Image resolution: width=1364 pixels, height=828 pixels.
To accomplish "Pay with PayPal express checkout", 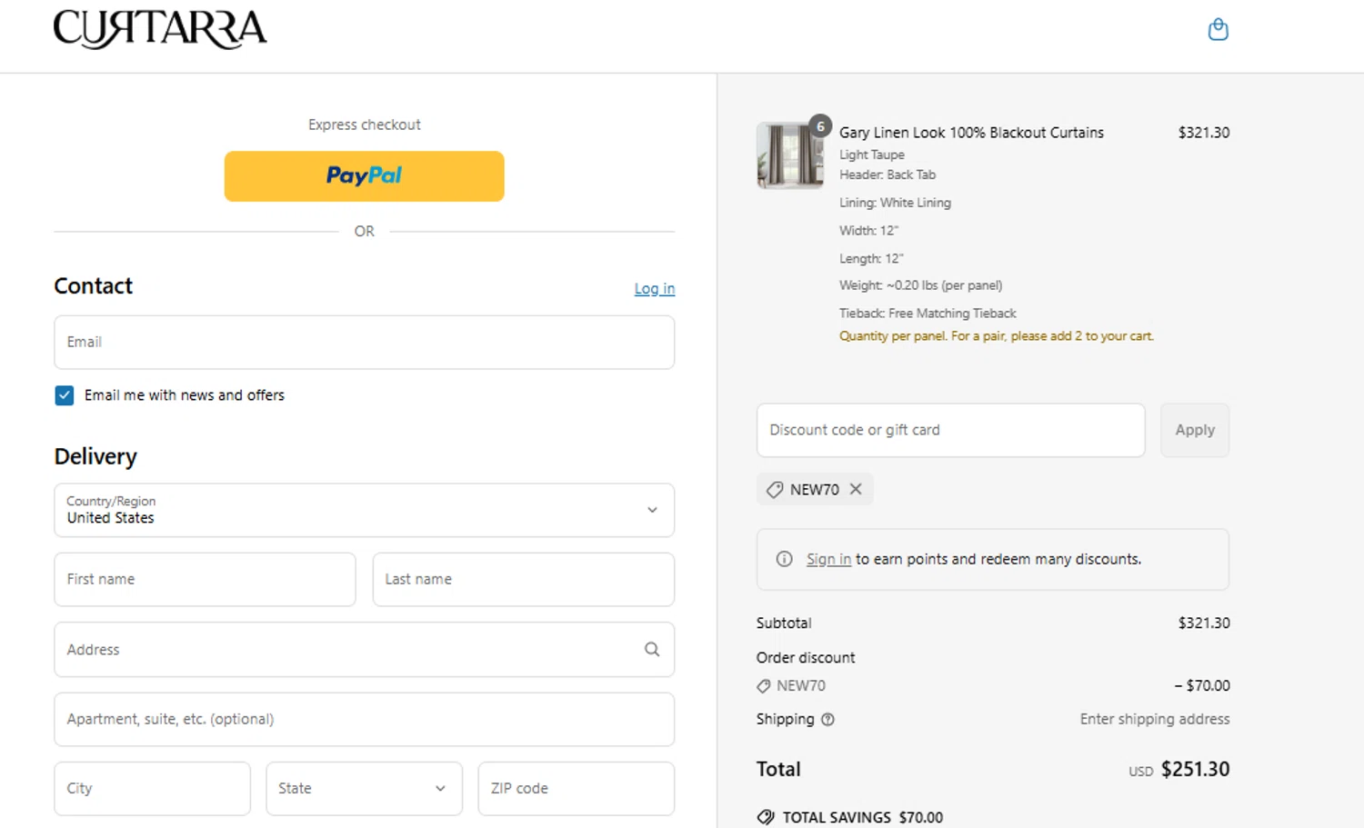I will coord(364,176).
